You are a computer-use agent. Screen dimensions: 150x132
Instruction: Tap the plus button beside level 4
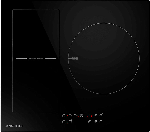tap(81, 116)
